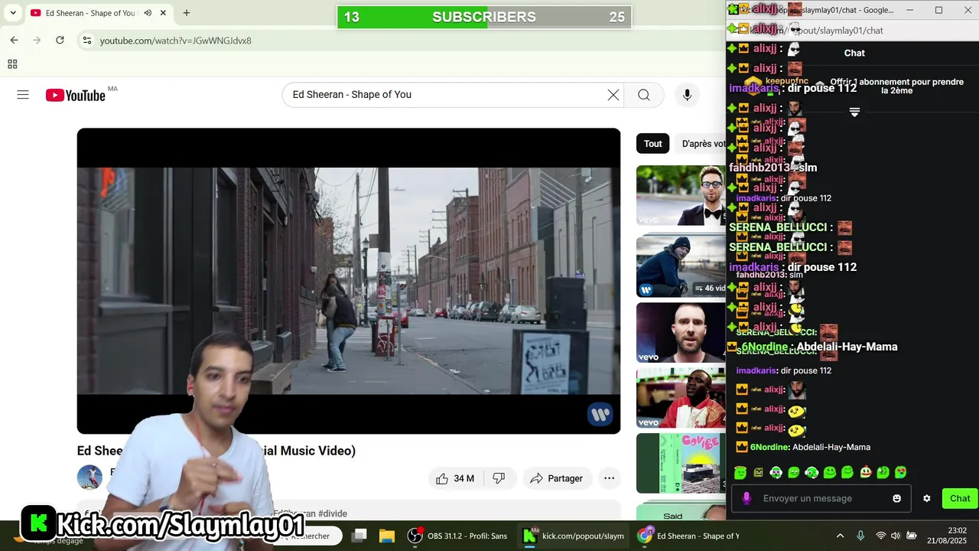The height and width of the screenshot is (551, 979).
Task: Open chat settings gear icon
Action: tap(927, 498)
